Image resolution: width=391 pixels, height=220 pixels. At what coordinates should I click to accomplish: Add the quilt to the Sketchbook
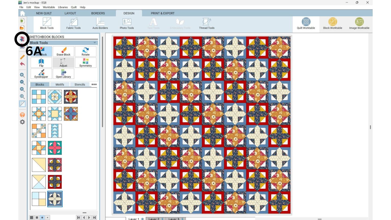point(22,39)
